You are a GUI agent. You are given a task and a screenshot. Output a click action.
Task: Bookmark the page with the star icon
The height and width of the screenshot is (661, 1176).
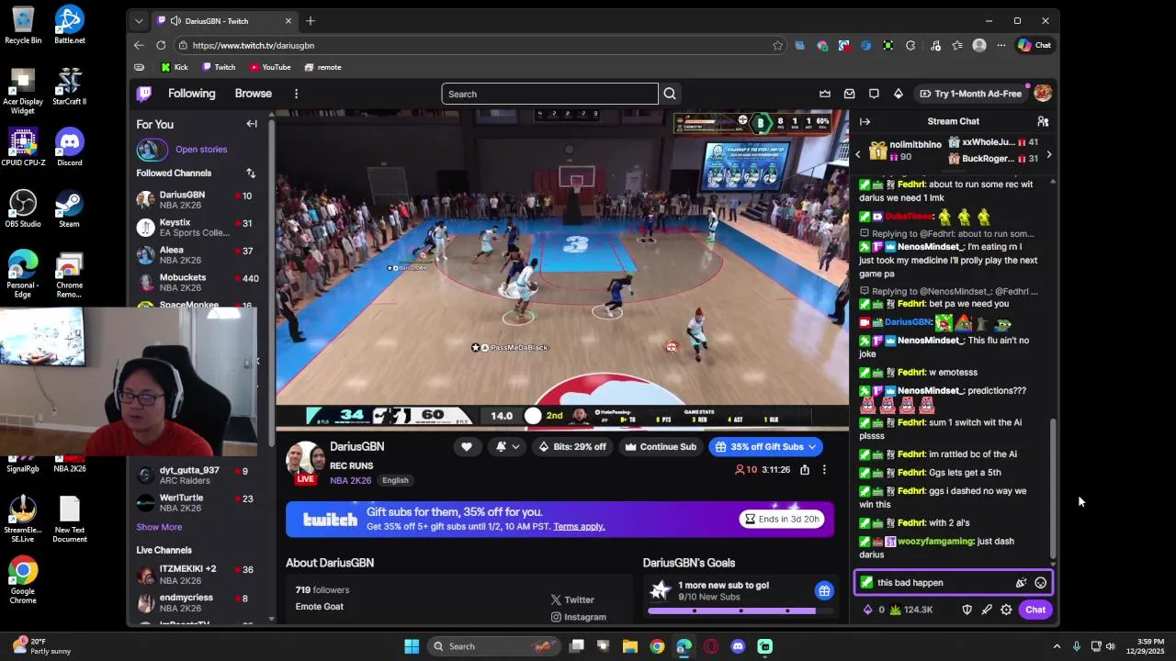point(778,45)
